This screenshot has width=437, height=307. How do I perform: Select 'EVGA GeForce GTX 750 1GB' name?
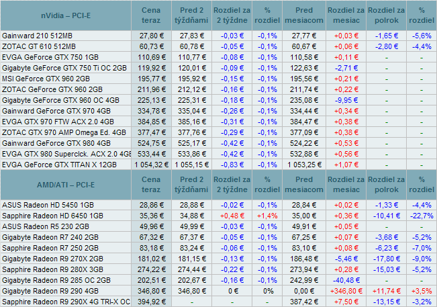(x=50, y=57)
